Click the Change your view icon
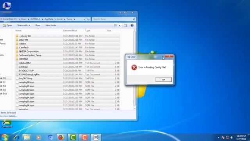 (x=116, y=25)
